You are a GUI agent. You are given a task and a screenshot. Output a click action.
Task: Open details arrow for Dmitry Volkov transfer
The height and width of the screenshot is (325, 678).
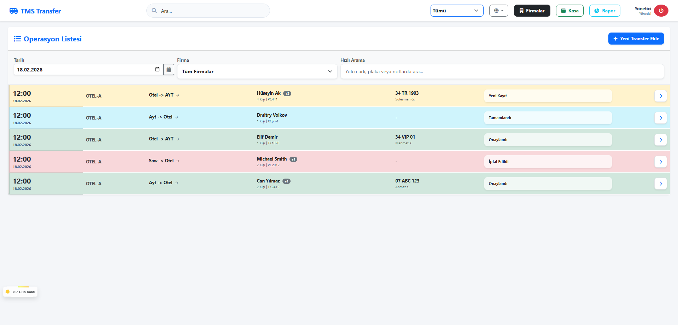point(660,118)
